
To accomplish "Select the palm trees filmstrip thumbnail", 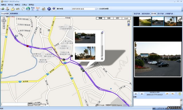I will [x=170, y=21].
